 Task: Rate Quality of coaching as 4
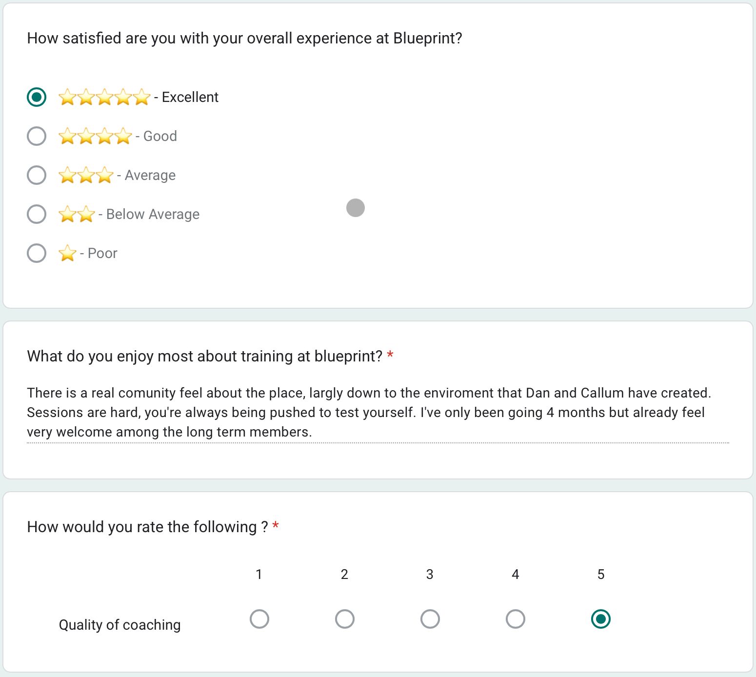click(x=515, y=619)
